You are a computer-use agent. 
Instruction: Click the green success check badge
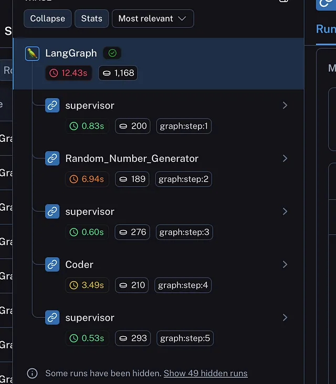(x=112, y=53)
